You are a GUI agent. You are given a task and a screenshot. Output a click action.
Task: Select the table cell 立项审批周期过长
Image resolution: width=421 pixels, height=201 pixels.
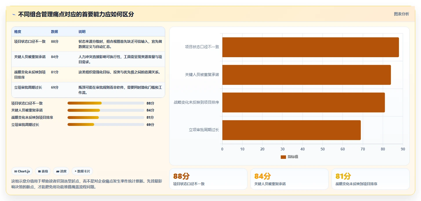[28, 87]
